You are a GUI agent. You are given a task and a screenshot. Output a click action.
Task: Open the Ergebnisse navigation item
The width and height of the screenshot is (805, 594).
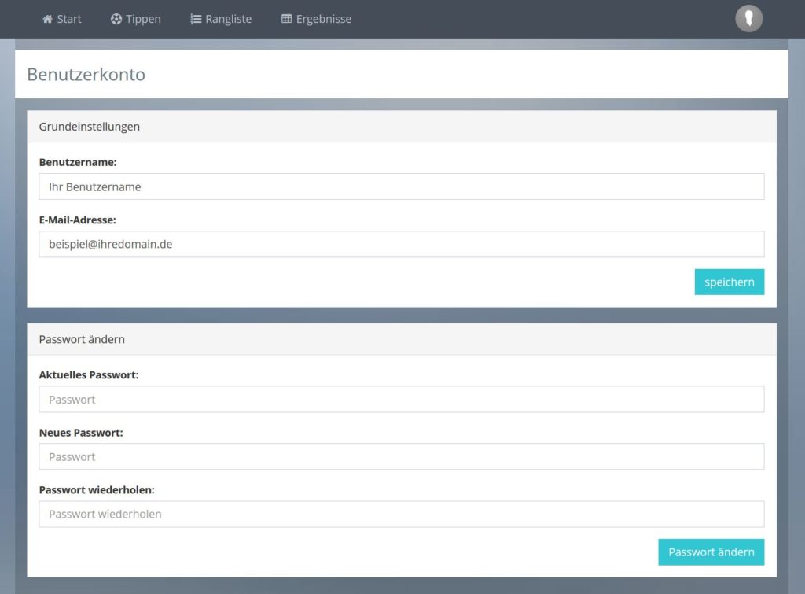[x=323, y=19]
